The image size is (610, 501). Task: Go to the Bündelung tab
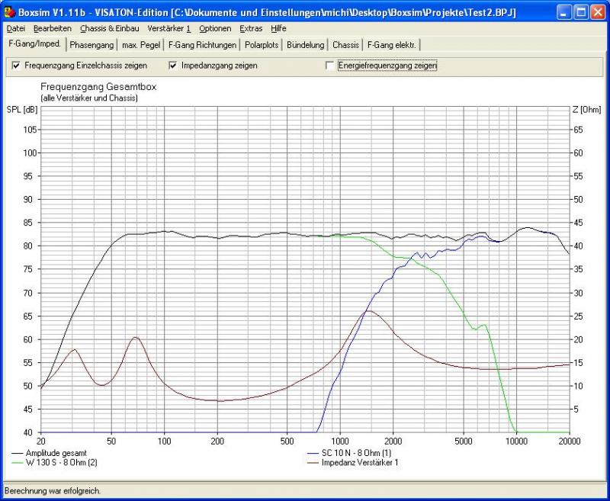[x=305, y=44]
